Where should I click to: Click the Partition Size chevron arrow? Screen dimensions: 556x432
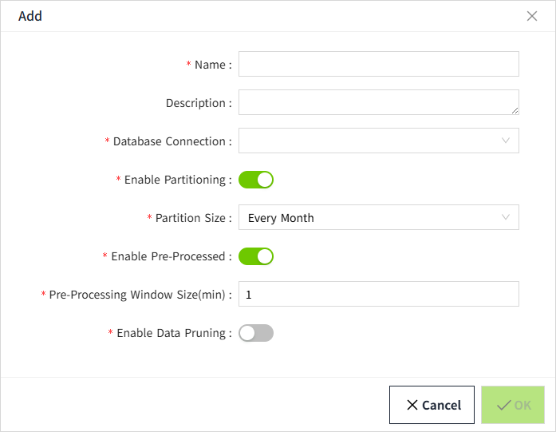click(x=506, y=217)
